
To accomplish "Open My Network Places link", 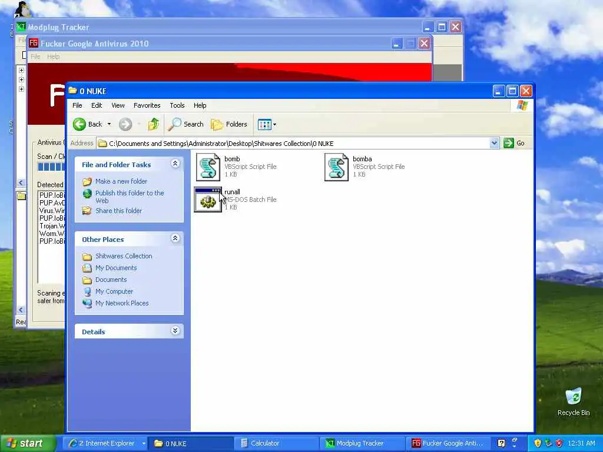I will click(x=122, y=303).
